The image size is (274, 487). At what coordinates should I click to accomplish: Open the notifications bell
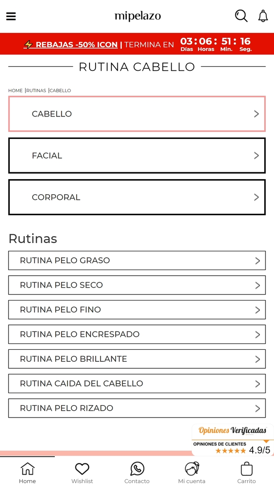tap(263, 15)
